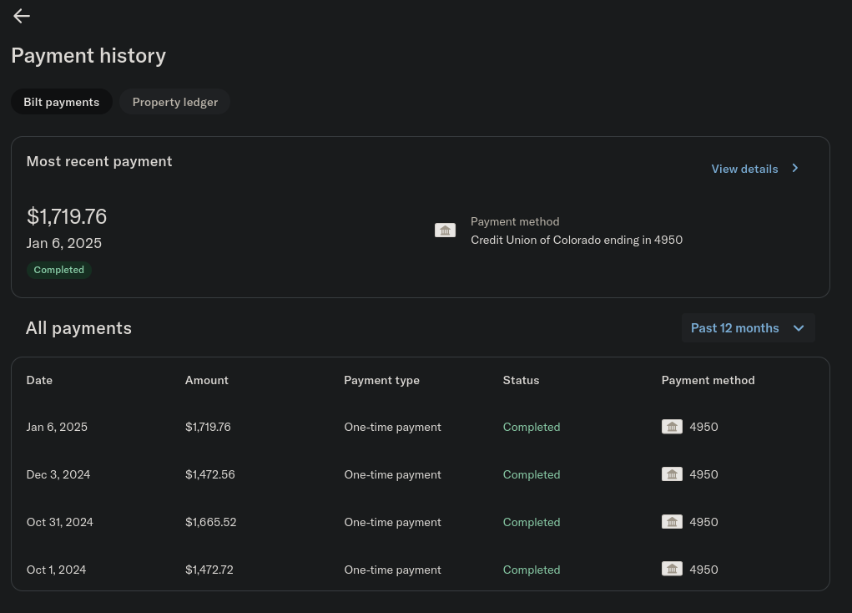
Task: Click the bank icon beside Credit Union of Colorado
Action: pos(445,230)
